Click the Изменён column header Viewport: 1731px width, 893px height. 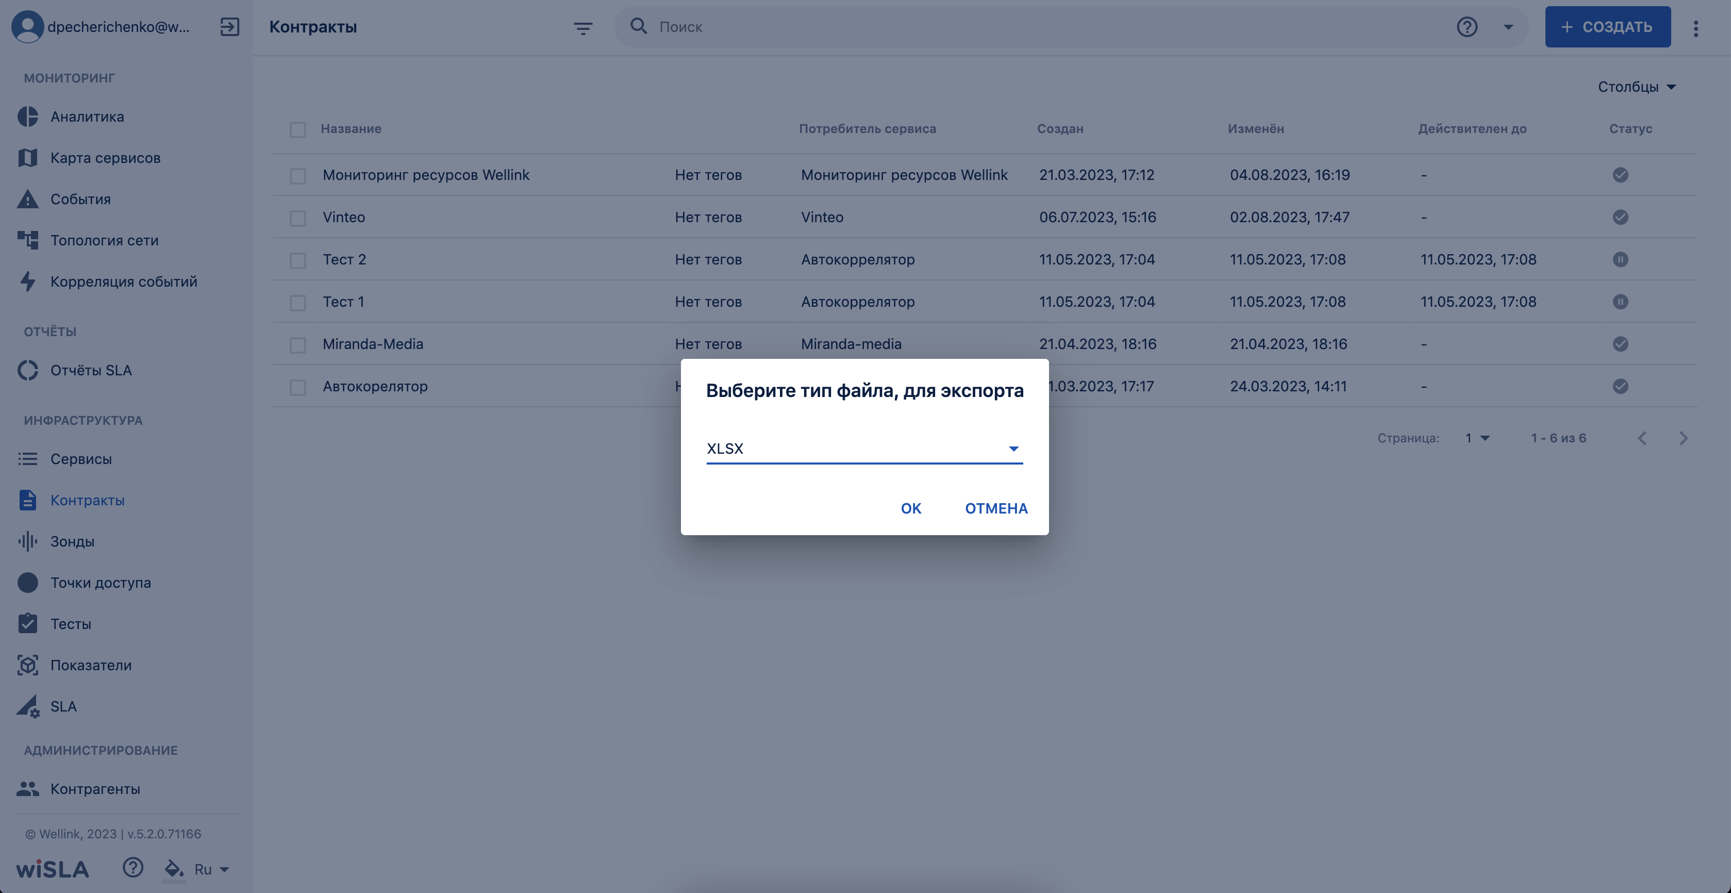point(1255,128)
